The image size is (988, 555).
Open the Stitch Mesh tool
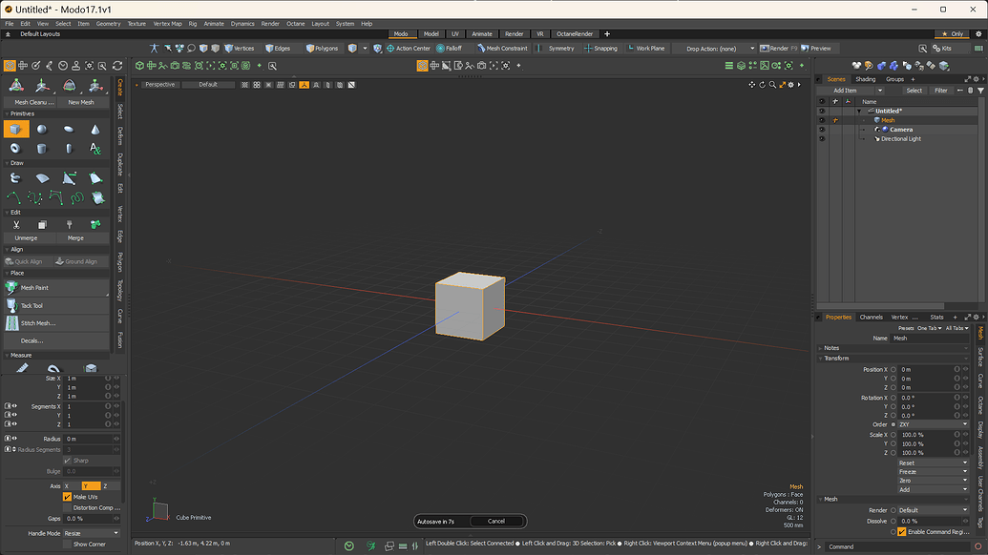coord(56,323)
